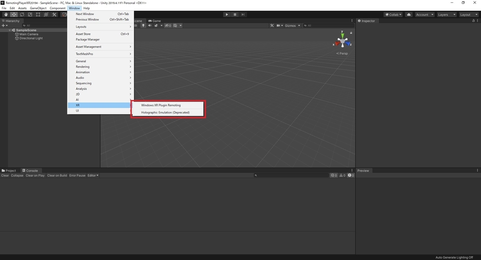This screenshot has width=481, height=260.
Task: Switch to the Game tab
Action: [155, 21]
